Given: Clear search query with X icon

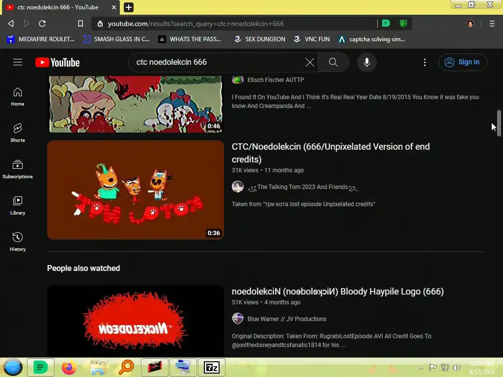Looking at the screenshot, I should (309, 62).
